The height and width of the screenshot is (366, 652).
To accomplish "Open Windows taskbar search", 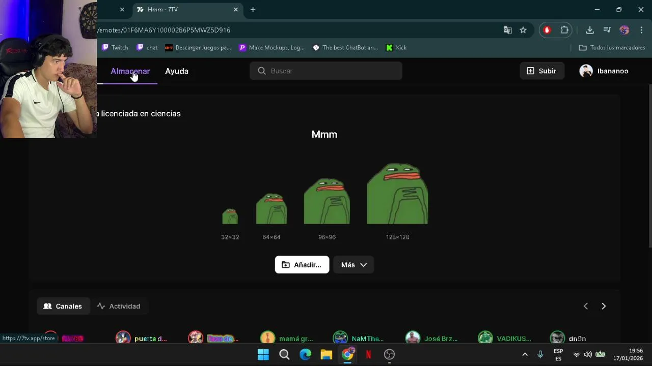I will pyautogui.click(x=284, y=354).
